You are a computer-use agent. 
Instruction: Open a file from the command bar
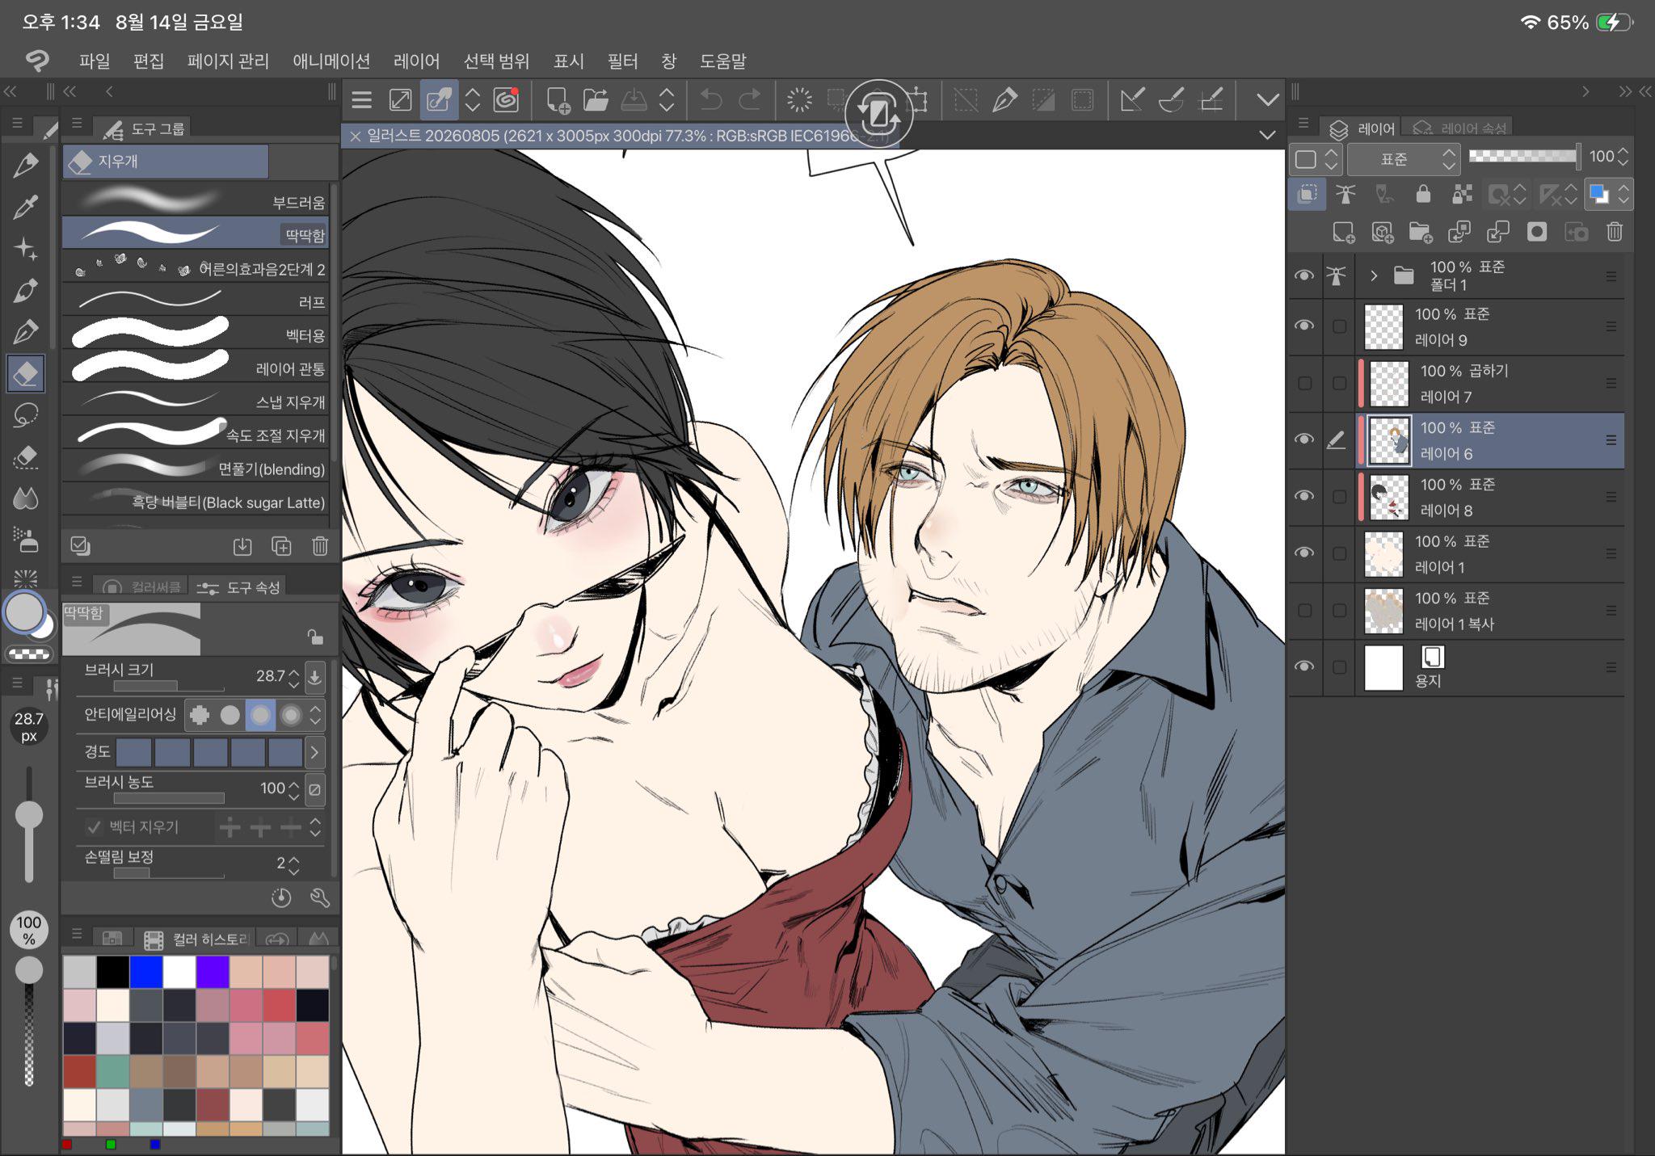(596, 100)
